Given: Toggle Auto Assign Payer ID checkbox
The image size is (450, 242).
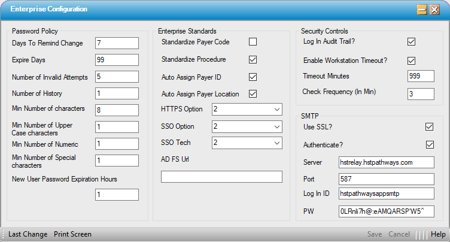Looking at the screenshot, I should click(253, 77).
